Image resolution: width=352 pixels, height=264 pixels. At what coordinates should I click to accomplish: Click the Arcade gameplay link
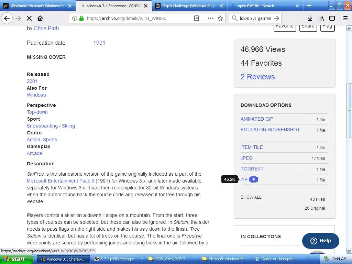tap(35, 153)
